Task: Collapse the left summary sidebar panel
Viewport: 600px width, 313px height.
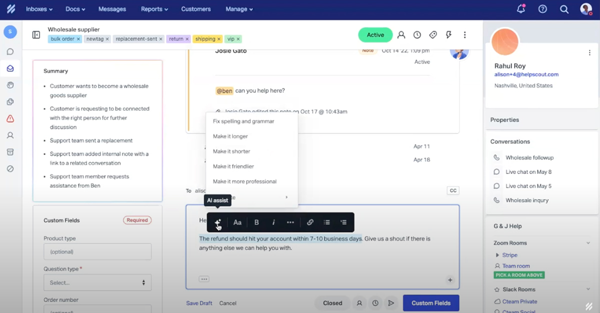Action: pos(35,34)
